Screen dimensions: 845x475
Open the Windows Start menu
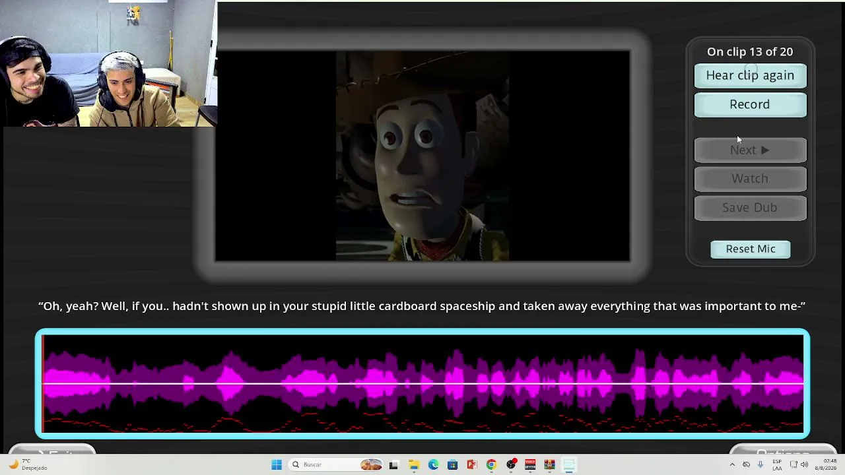coord(277,465)
